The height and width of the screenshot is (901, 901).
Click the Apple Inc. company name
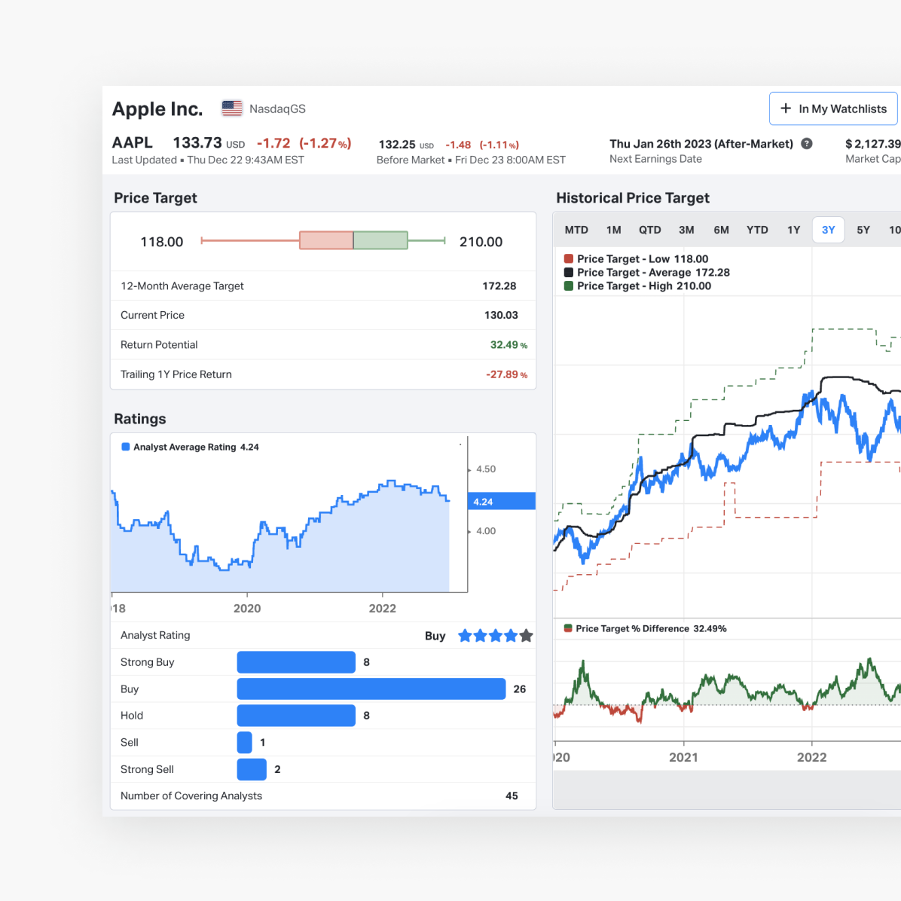[x=157, y=108]
